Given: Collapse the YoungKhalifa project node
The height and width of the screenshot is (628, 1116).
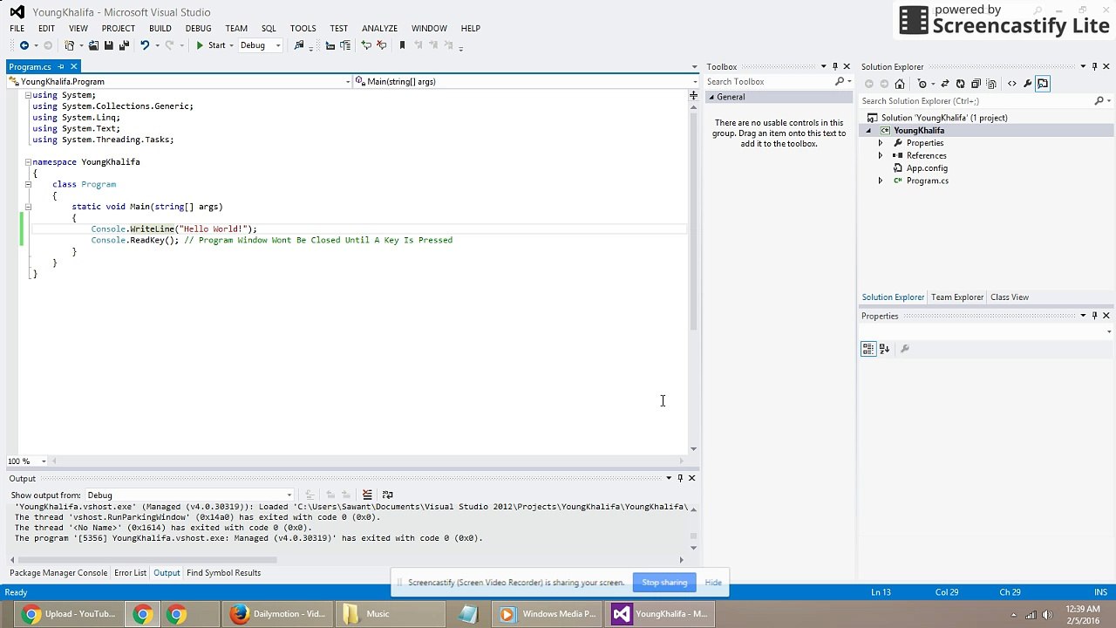Looking at the screenshot, I should 868,131.
